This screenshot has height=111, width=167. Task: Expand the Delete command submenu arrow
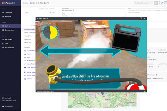32,79
